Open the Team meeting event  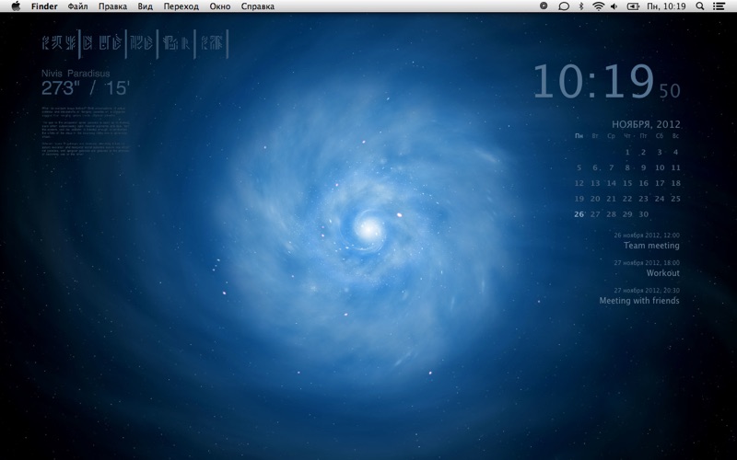point(651,246)
